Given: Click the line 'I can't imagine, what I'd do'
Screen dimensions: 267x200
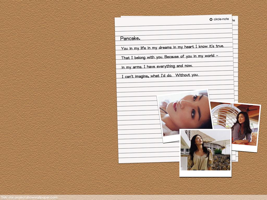Looking at the screenshot, I should 160,76.
